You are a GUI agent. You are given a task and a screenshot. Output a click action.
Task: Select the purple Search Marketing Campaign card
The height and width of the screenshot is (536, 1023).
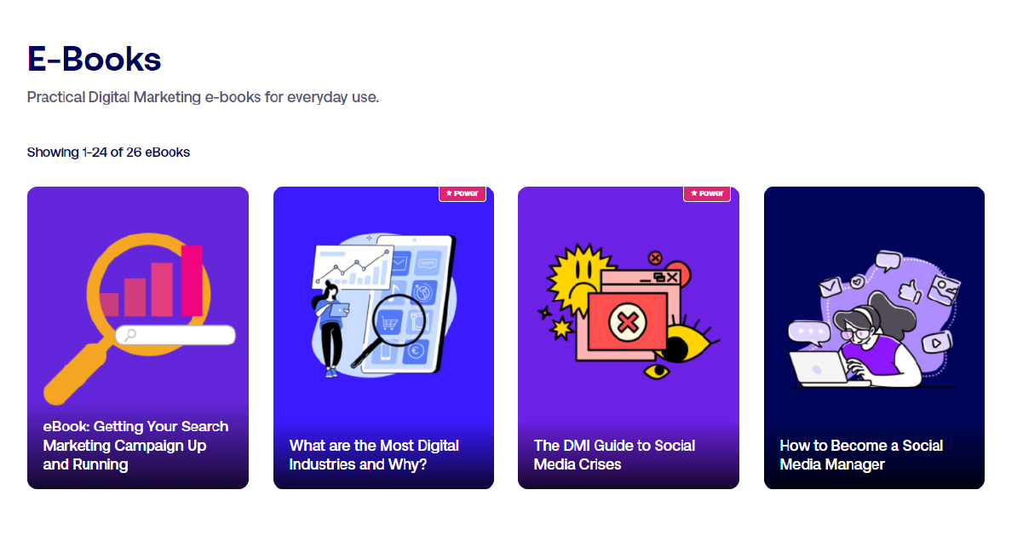click(138, 337)
